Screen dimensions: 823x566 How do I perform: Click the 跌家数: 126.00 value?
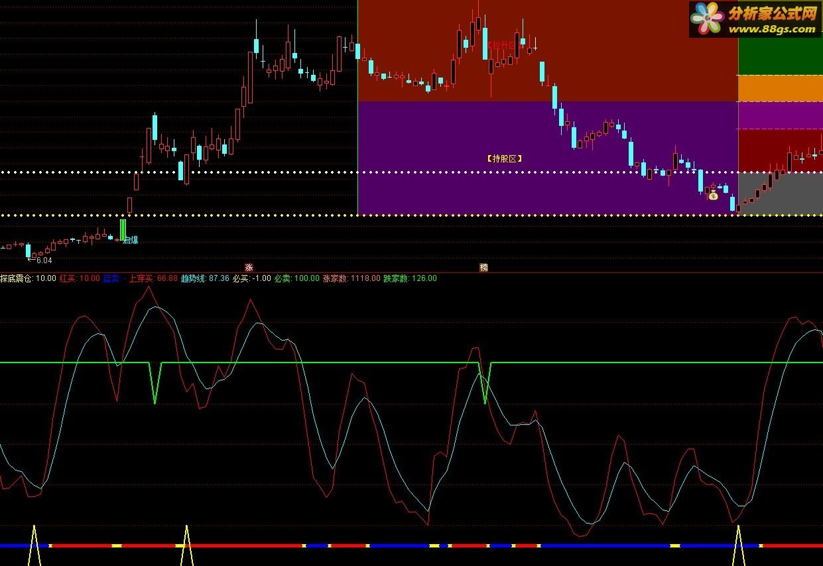[x=411, y=278]
